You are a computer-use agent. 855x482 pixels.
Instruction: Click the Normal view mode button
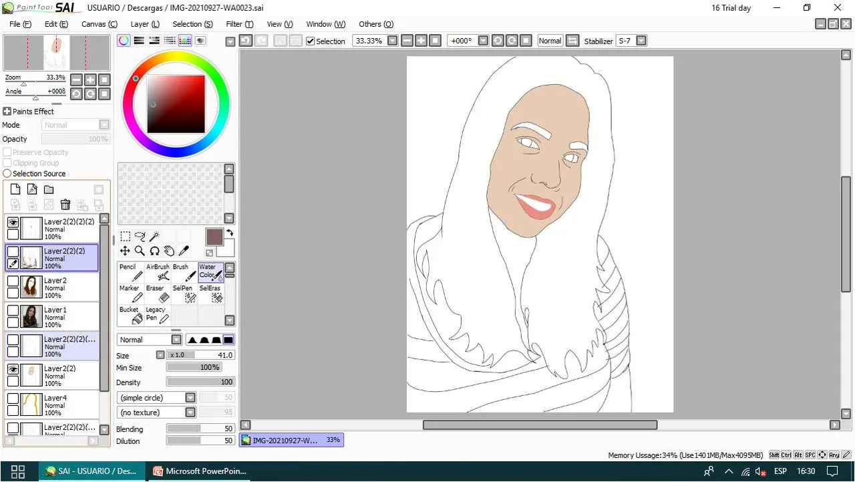click(x=550, y=41)
